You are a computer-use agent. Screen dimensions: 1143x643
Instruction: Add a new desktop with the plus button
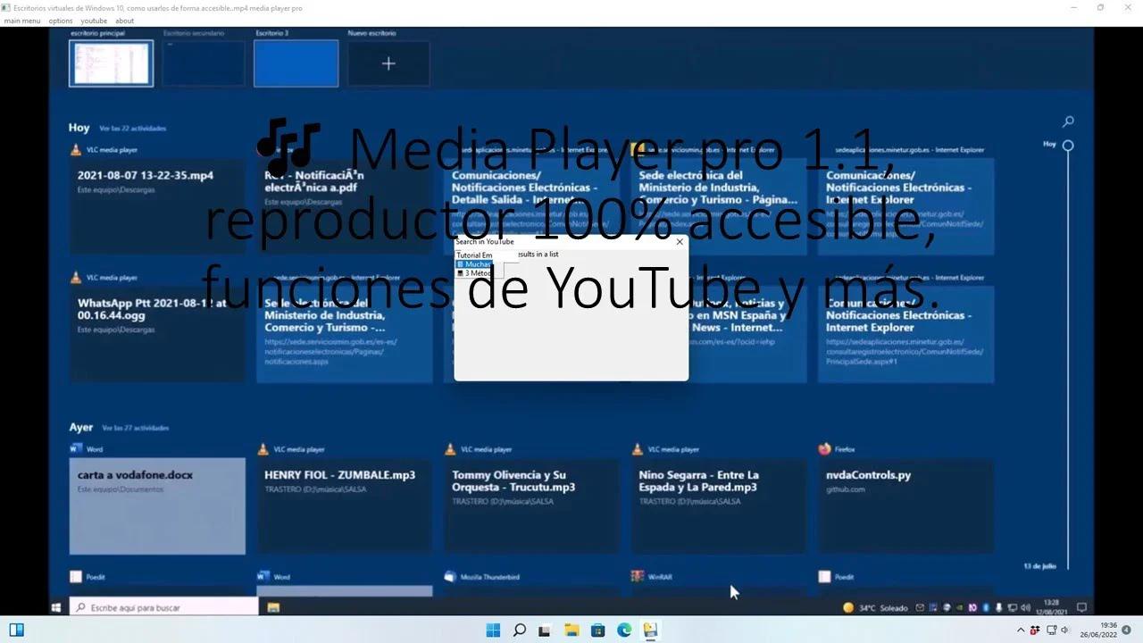(388, 63)
